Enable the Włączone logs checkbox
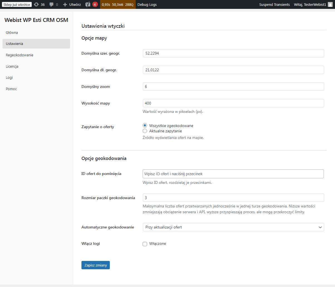 tap(145, 244)
